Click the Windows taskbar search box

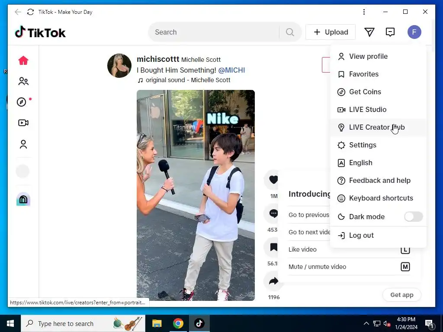point(83,323)
